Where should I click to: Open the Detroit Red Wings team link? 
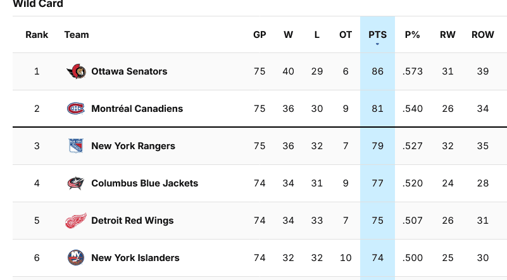coord(132,221)
